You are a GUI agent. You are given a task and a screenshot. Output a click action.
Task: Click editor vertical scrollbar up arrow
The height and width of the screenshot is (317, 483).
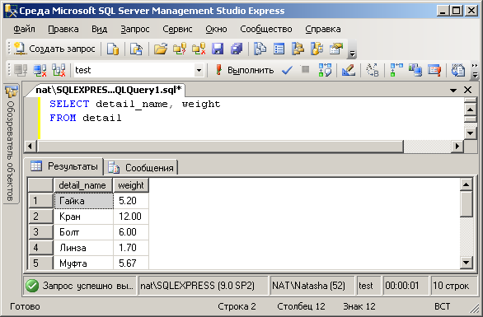click(470, 110)
